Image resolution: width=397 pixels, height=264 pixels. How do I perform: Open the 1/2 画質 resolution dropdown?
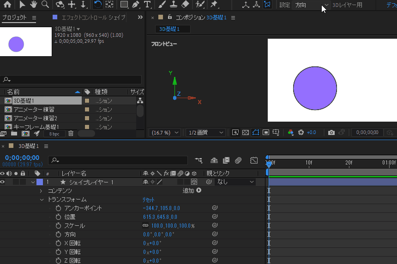(x=205, y=132)
